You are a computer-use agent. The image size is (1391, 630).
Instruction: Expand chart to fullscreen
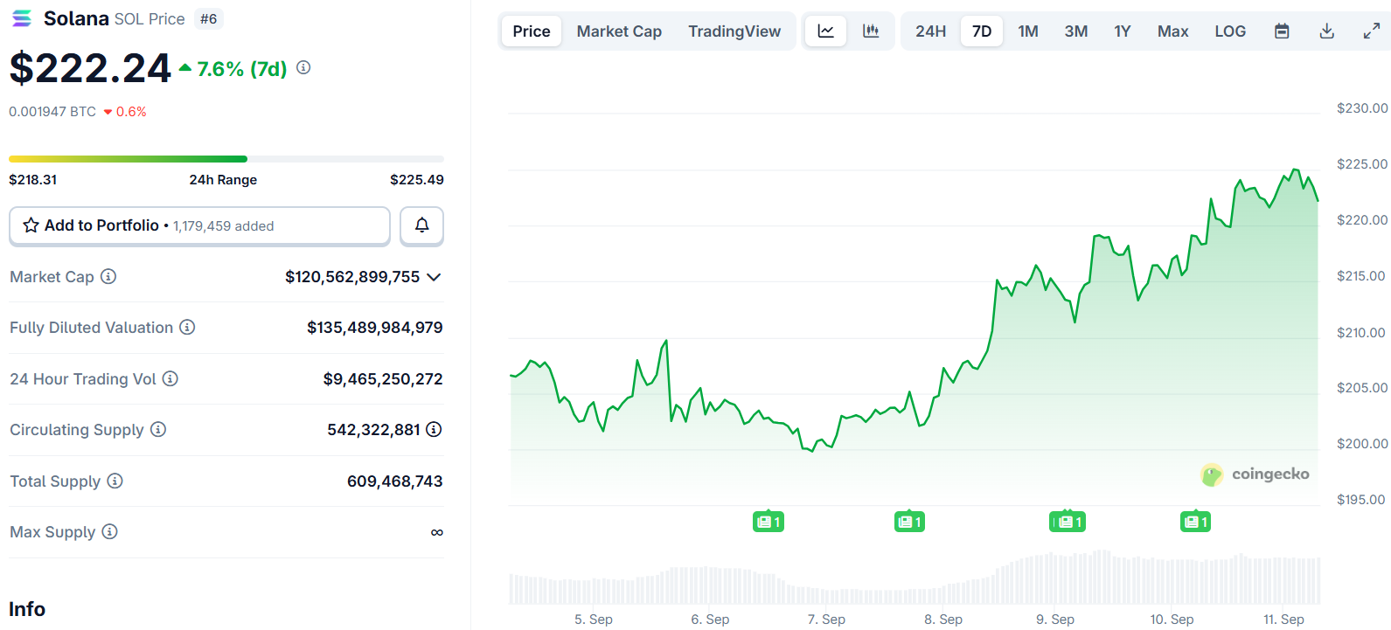pyautogui.click(x=1372, y=31)
